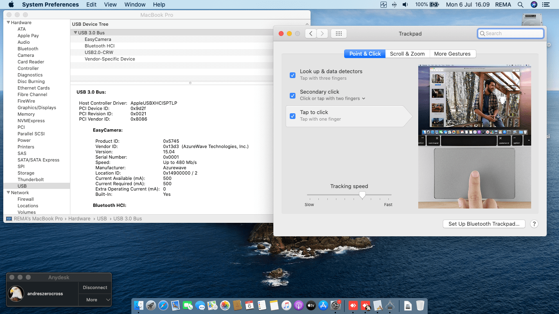Open the Secondary click options dropdown

pos(333,99)
